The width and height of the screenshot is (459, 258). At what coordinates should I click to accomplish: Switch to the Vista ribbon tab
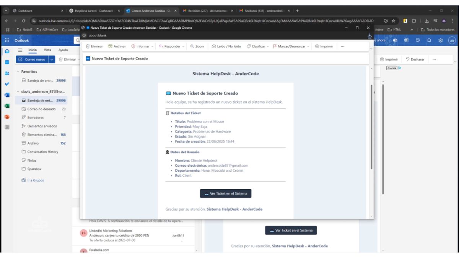[x=47, y=50]
